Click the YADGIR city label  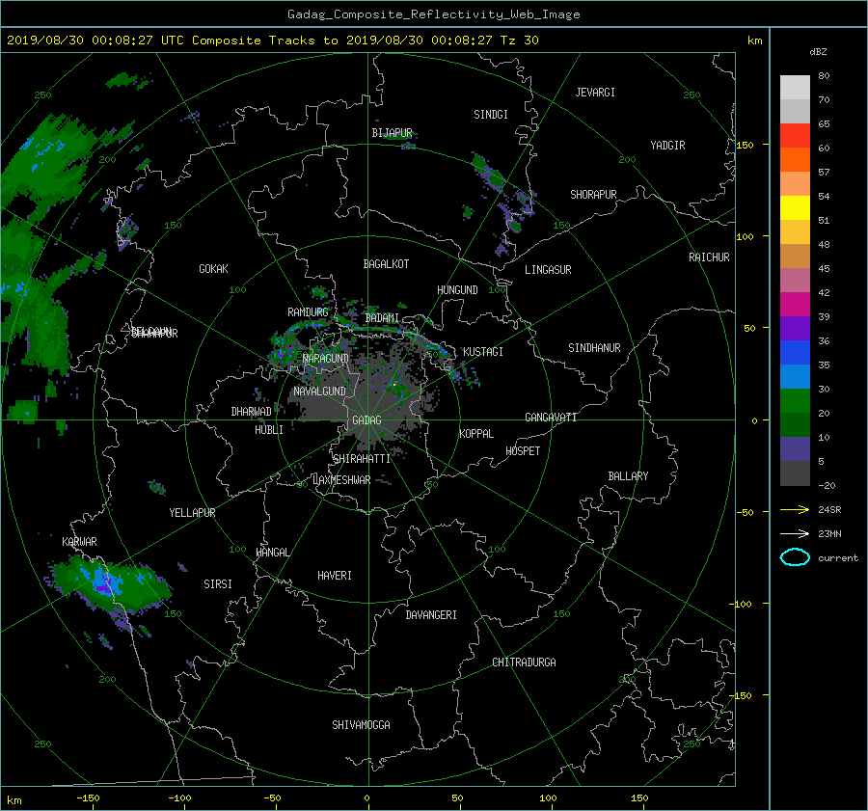pyautogui.click(x=667, y=146)
